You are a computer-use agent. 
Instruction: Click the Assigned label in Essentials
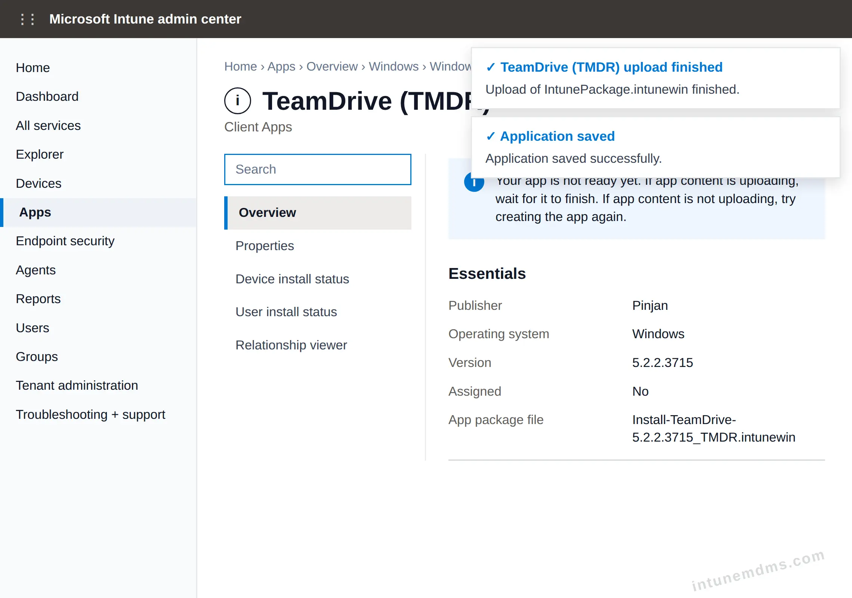(x=475, y=392)
